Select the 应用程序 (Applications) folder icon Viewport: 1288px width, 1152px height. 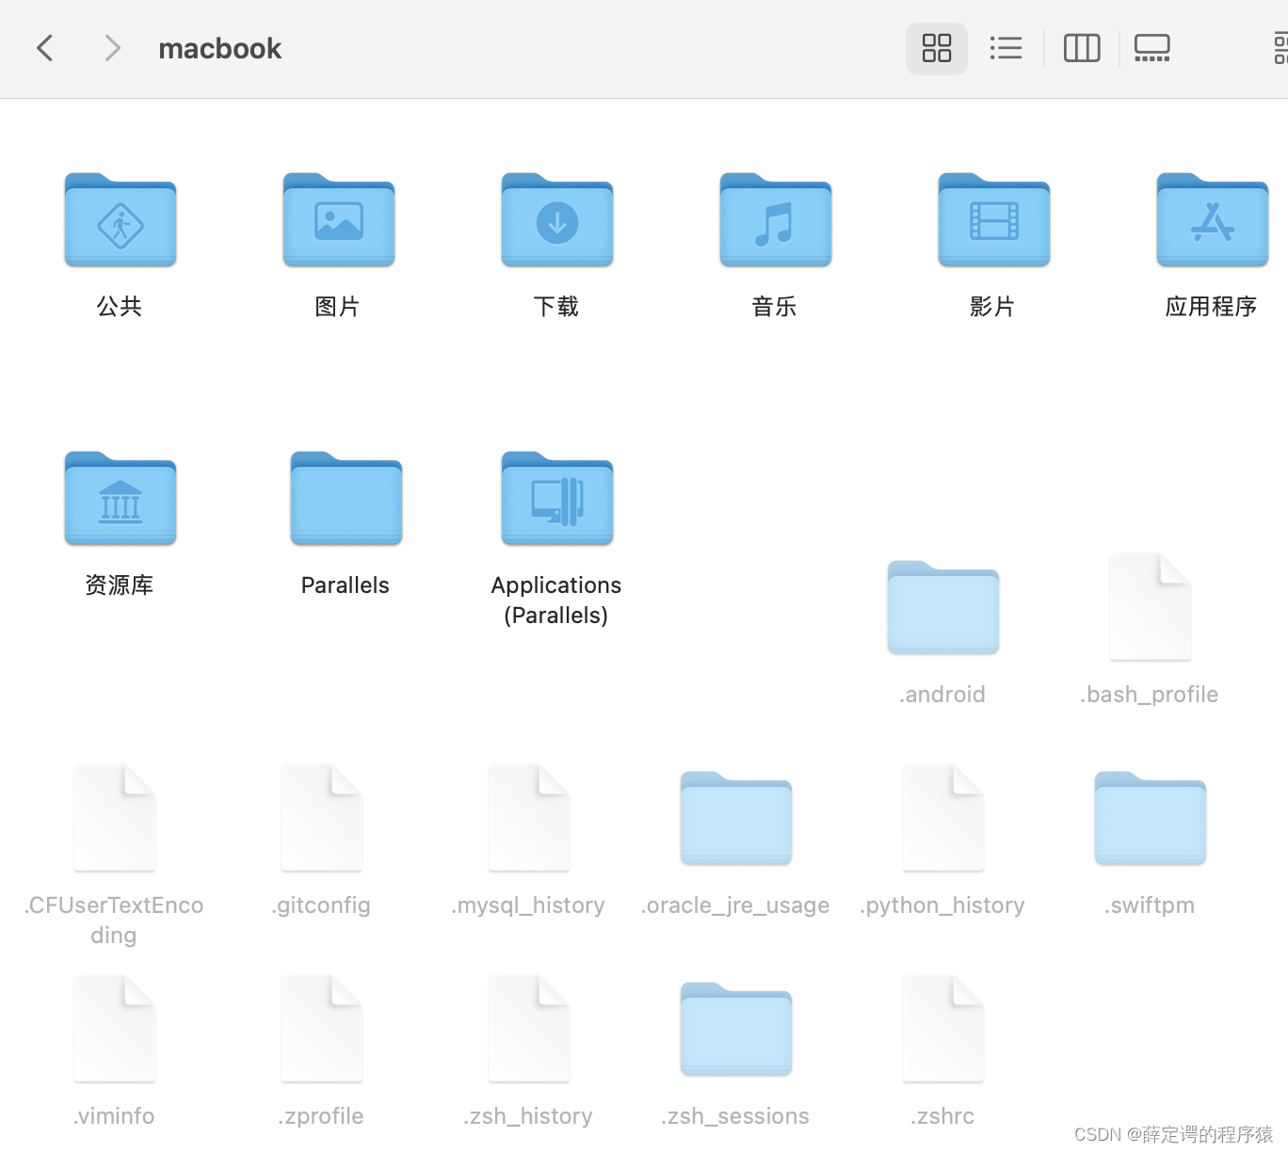tap(1213, 219)
